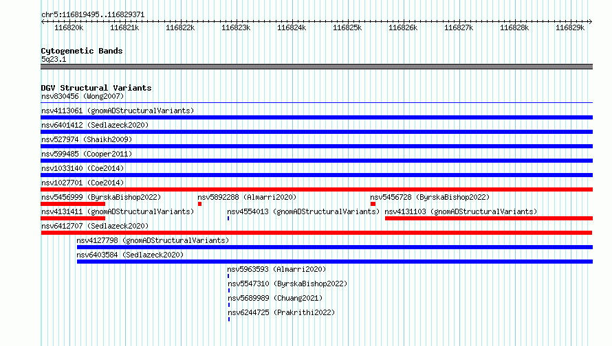This screenshot has width=612, height=346.
Task: Click the ruler's right arrowhead
Action: point(591,22)
